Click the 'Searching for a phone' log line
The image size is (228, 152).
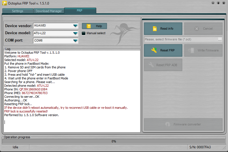[x=30, y=82]
